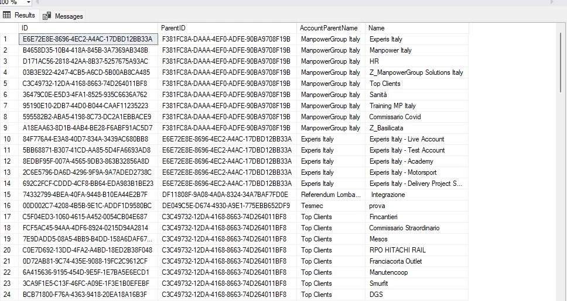Viewport: 567px width, 301px height.
Task: Click ID cell 74332799-4BEA-40FA-9448-B10EA44E2B7F
Action: [x=88, y=195]
